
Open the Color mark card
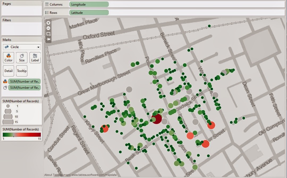point(9,58)
